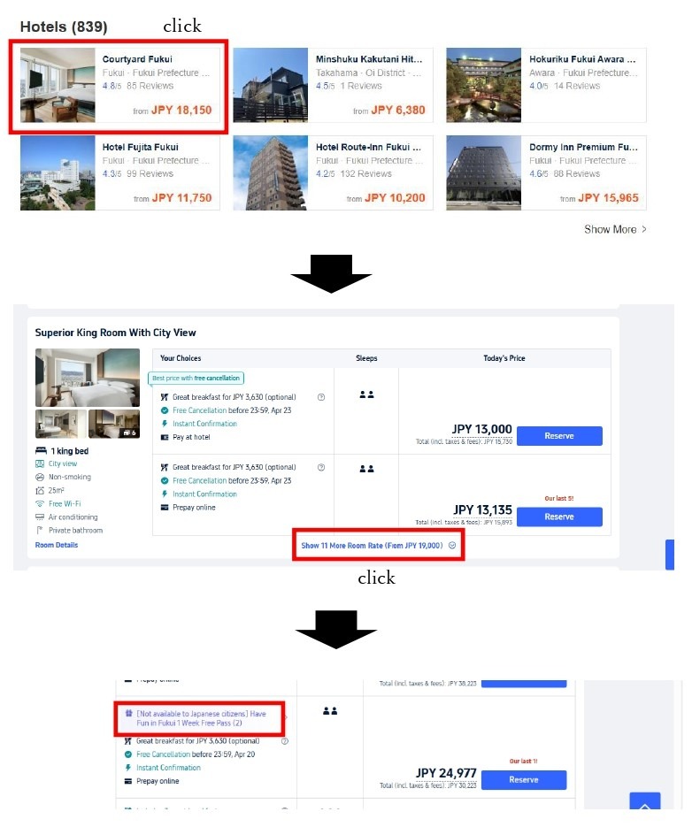692x827 pixels.
Task: Open the Hotel Route-Inn Fukui listing
Action: point(333,173)
